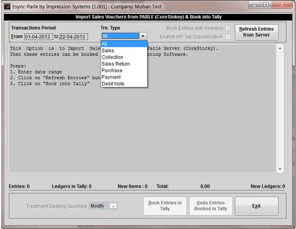Click the 'Treatment Existing Vouchers' label
296x229 pixels.
[x=56, y=206]
